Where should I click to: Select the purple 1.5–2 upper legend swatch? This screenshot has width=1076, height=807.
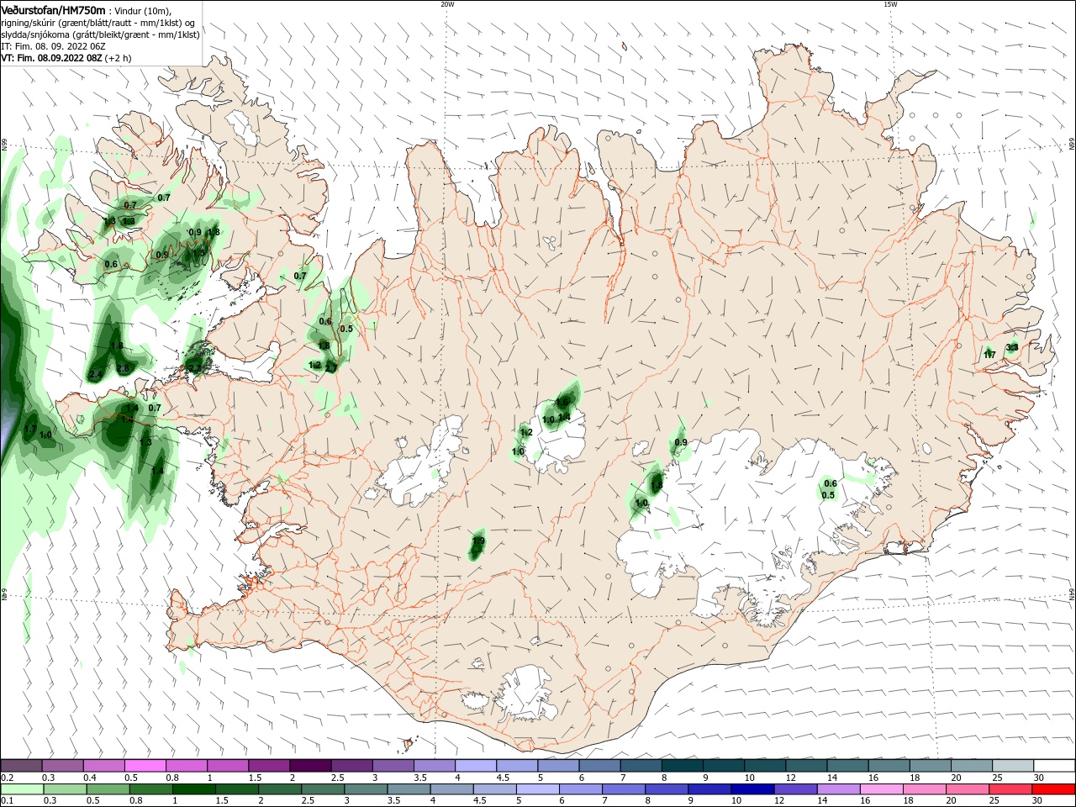pyautogui.click(x=269, y=766)
